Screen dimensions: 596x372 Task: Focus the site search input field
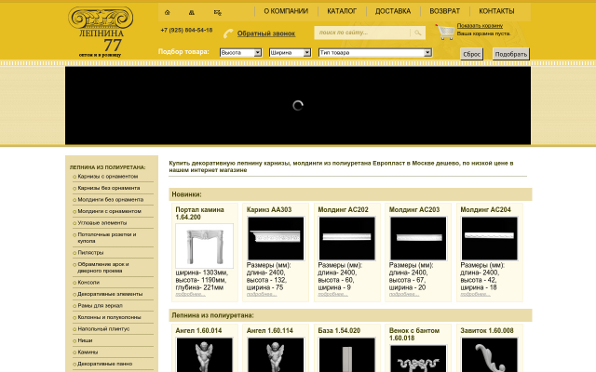pos(363,33)
